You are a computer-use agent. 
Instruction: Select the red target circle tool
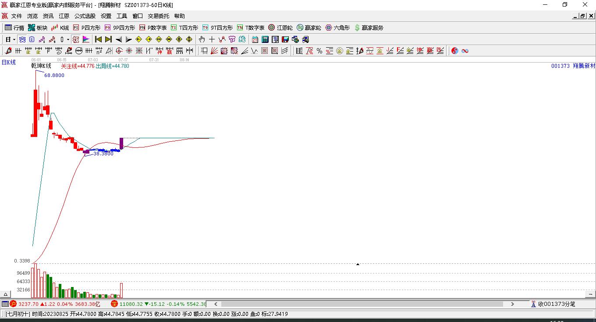click(x=119, y=51)
